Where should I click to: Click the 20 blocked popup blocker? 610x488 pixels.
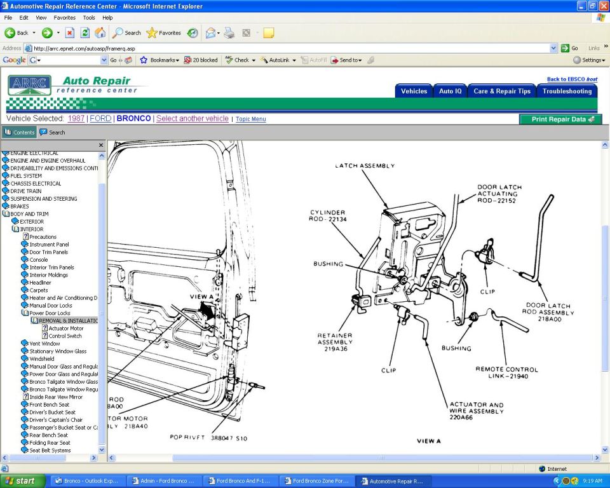click(201, 60)
